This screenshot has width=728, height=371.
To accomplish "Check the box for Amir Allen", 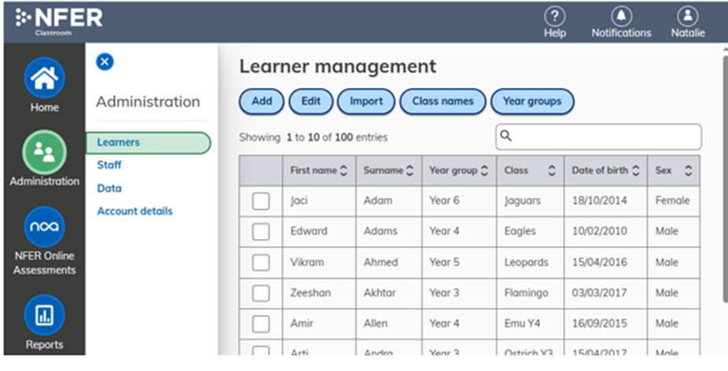I will coord(261,324).
